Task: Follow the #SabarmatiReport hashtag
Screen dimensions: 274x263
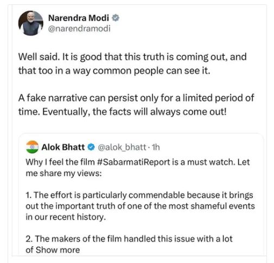Action: pos(133,162)
